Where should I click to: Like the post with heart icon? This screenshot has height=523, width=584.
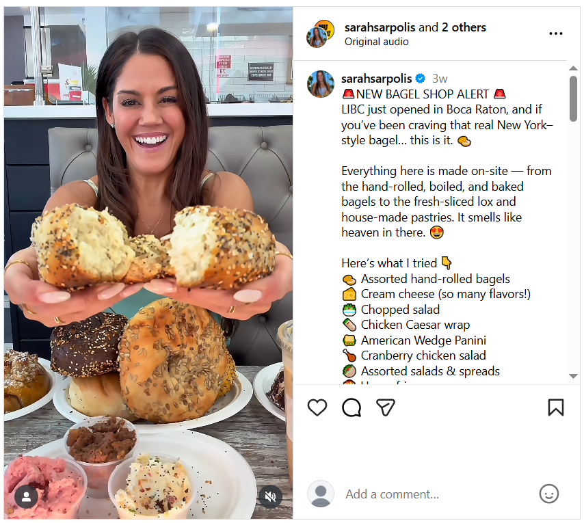click(x=317, y=407)
